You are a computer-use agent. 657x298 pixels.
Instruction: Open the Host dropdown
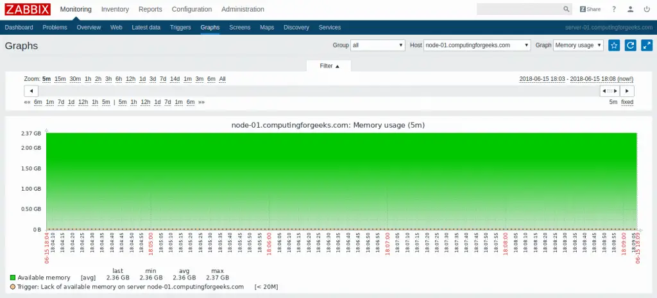tap(477, 46)
